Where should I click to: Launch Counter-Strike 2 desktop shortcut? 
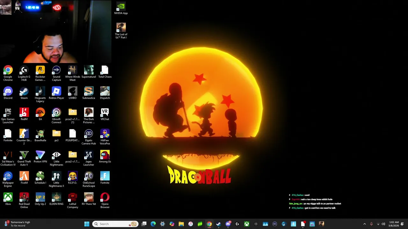24,137
